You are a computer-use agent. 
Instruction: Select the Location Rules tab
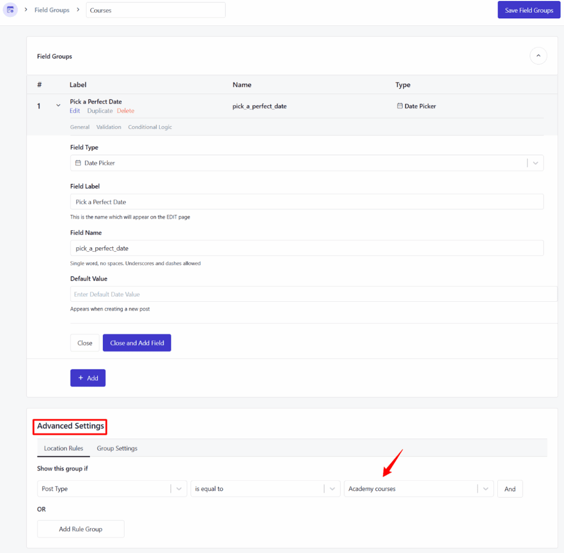pos(63,448)
